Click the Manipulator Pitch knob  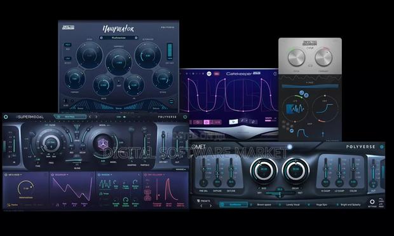click(x=90, y=55)
